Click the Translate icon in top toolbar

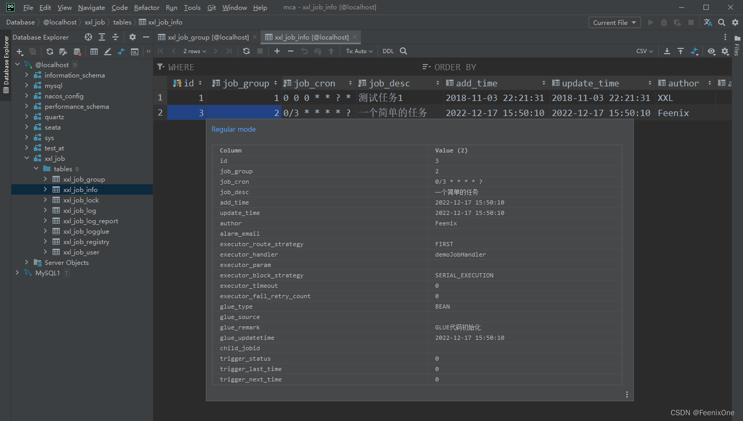pos(708,22)
